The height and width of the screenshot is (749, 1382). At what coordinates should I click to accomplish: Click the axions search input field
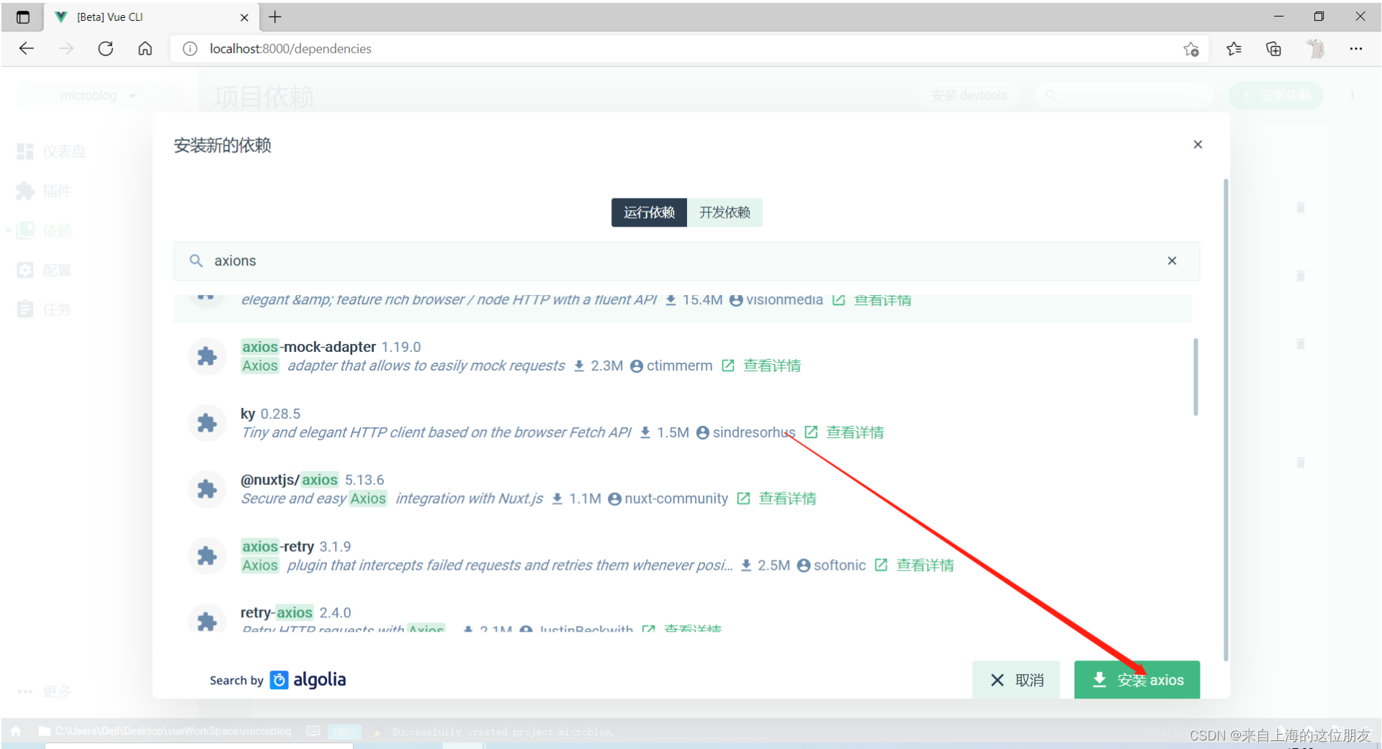point(686,260)
